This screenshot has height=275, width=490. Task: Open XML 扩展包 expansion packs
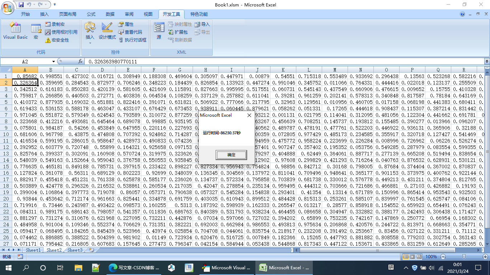point(178,32)
